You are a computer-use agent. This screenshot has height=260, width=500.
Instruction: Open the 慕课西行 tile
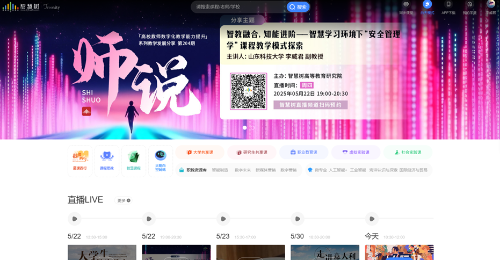(x=80, y=161)
